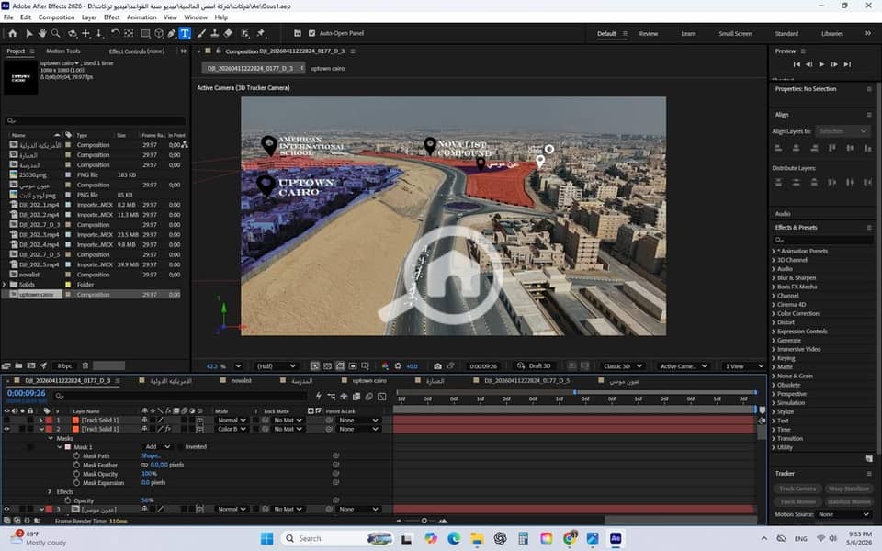Expand the Effects group on layer 2
Image resolution: width=882 pixels, height=551 pixels.
pos(50,491)
